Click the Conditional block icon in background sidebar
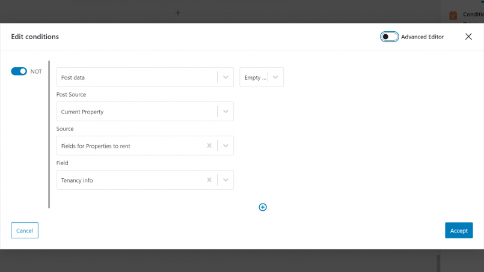Viewport: 484px width, 272px height. coord(453,15)
